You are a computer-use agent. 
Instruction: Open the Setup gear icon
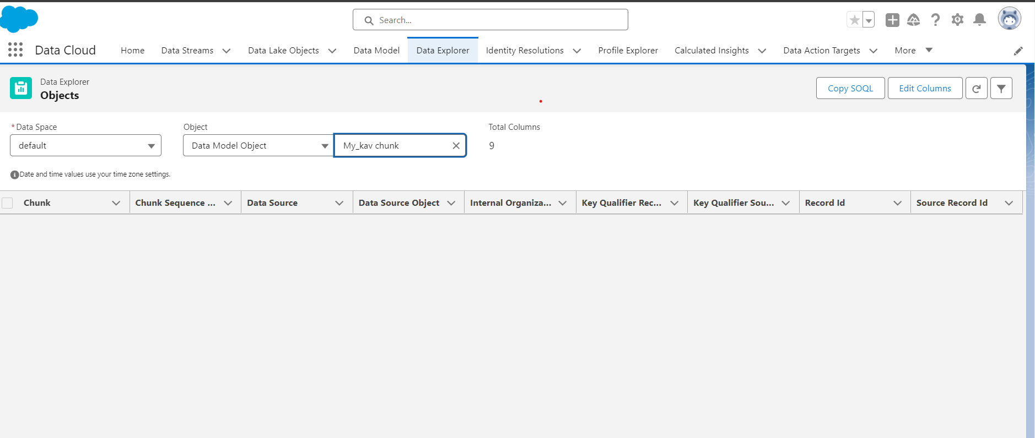pyautogui.click(x=957, y=20)
